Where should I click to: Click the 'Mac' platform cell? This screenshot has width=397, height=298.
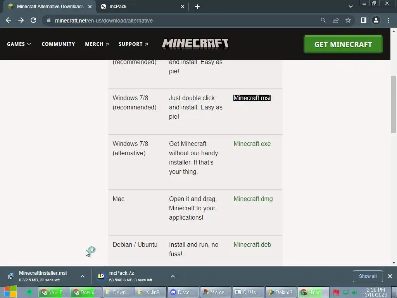click(x=118, y=199)
